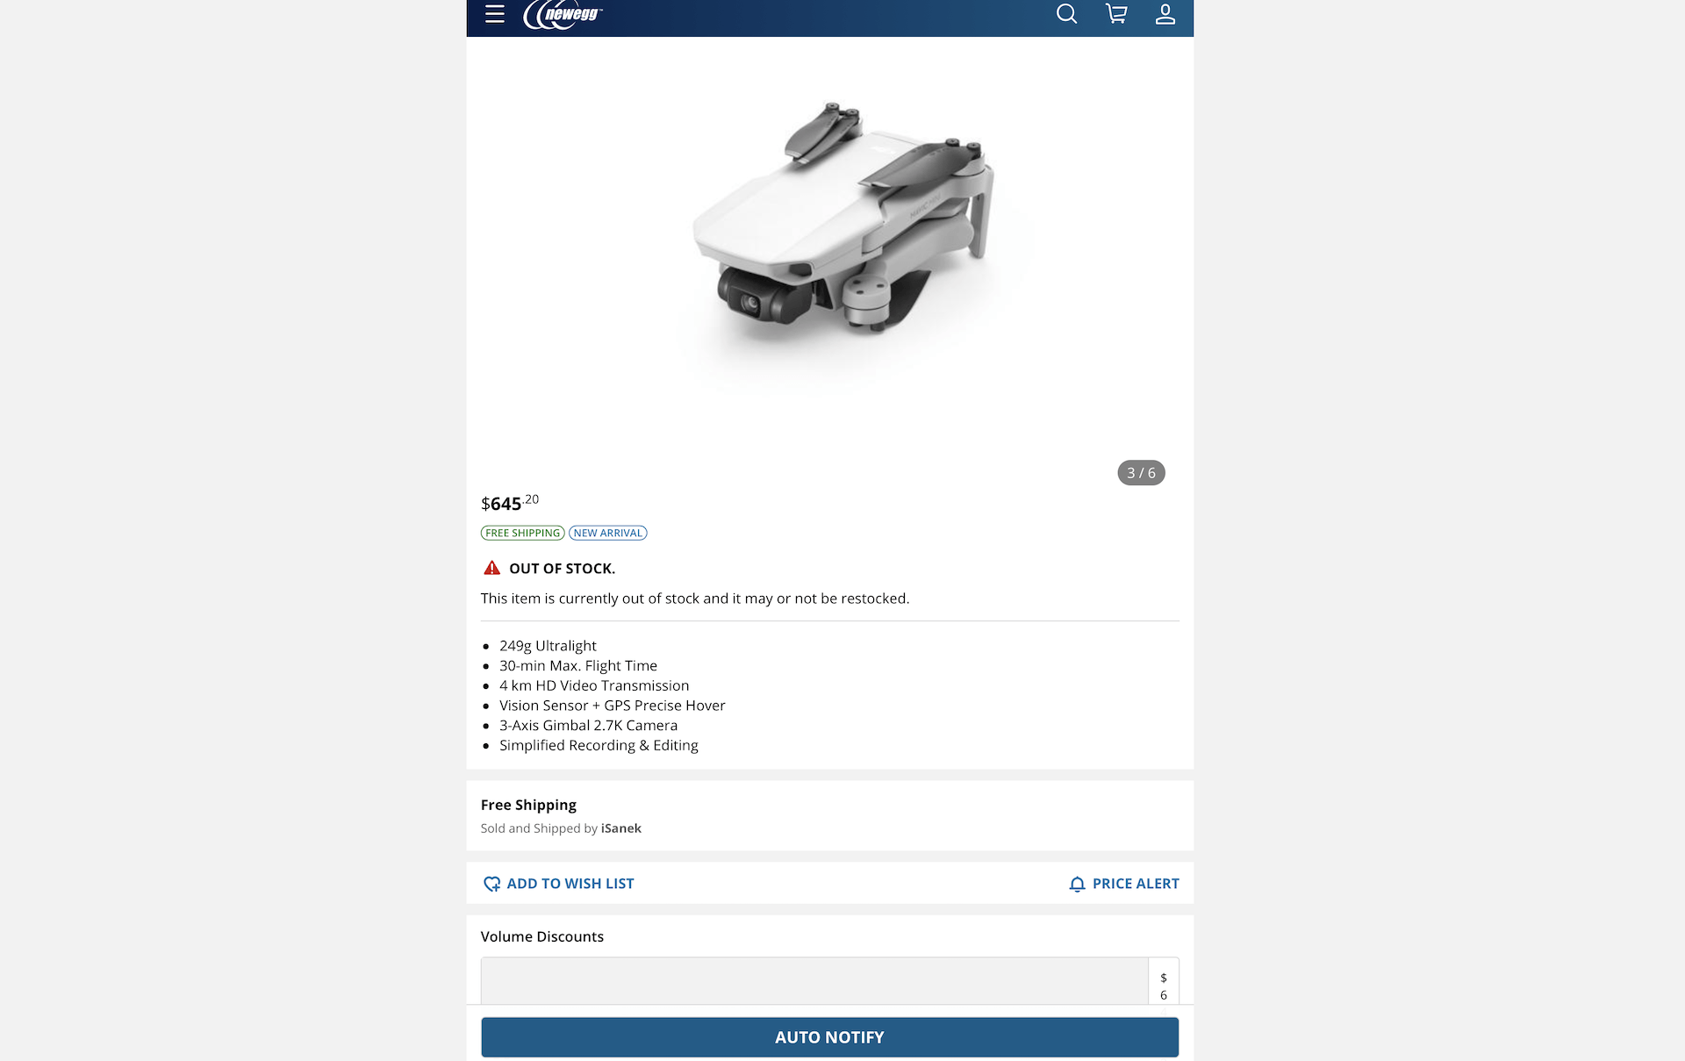Click the FREE SHIPPING badge

coord(522,533)
